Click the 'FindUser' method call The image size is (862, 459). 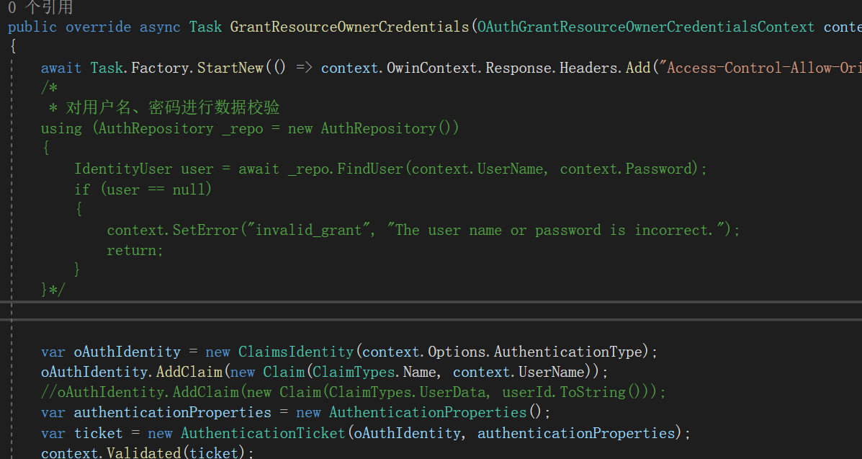click(370, 169)
